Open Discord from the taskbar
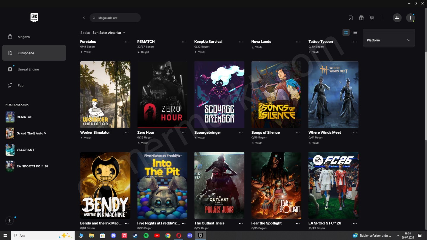Screen dimensions: 427x240 pos(113,236)
